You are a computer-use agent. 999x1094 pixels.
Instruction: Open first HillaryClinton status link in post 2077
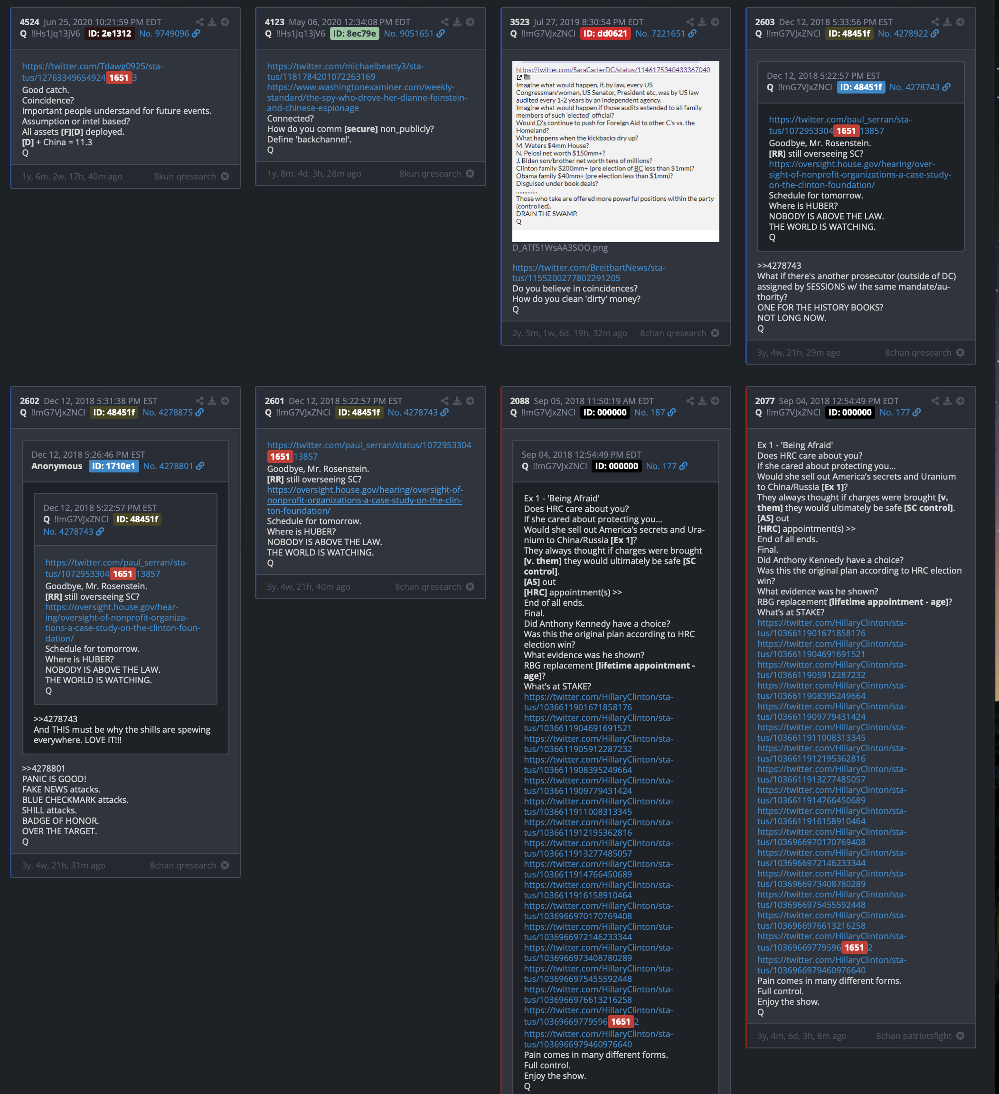point(831,628)
